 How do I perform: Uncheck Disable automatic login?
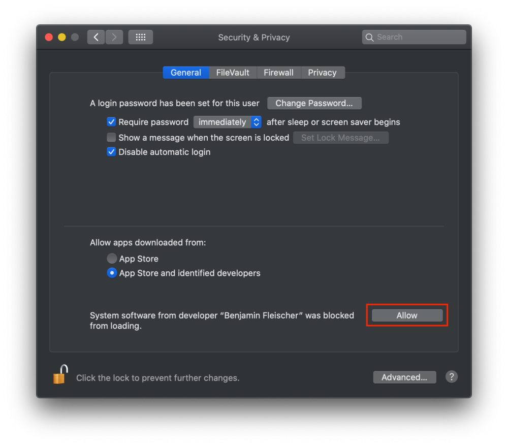click(x=111, y=152)
